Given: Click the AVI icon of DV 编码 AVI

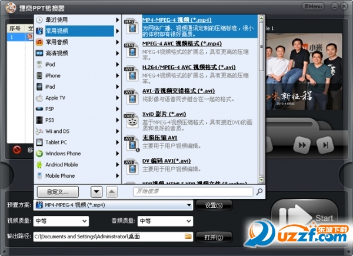Looking at the screenshot, I should point(131,167).
